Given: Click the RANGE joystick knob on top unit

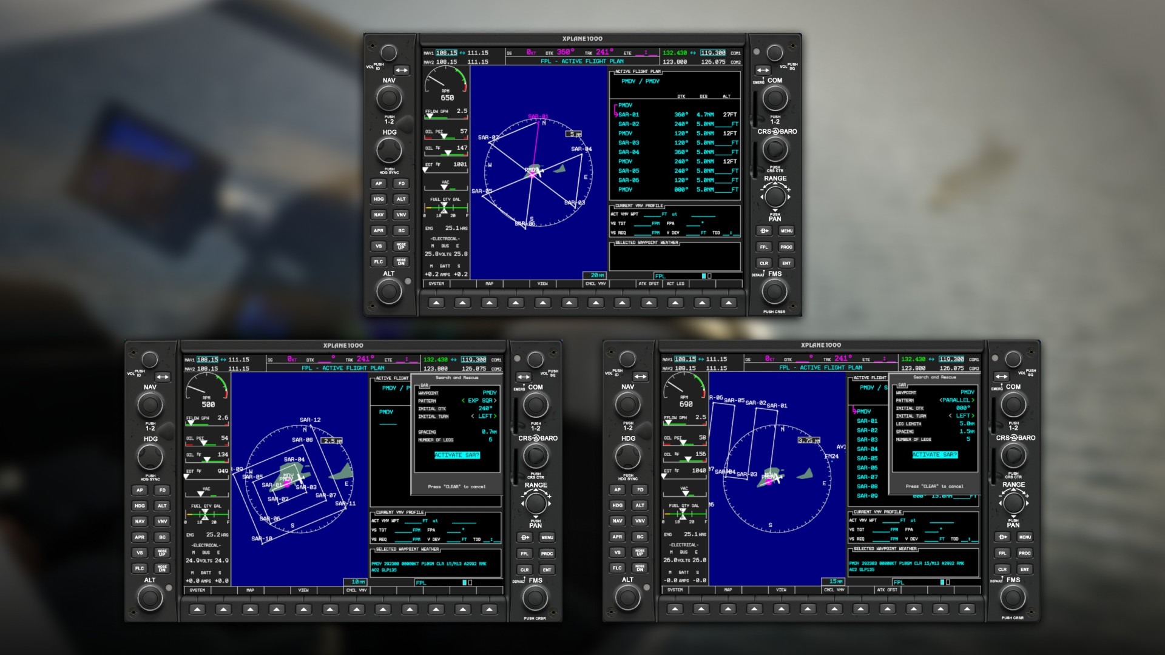Looking at the screenshot, I should [775, 196].
